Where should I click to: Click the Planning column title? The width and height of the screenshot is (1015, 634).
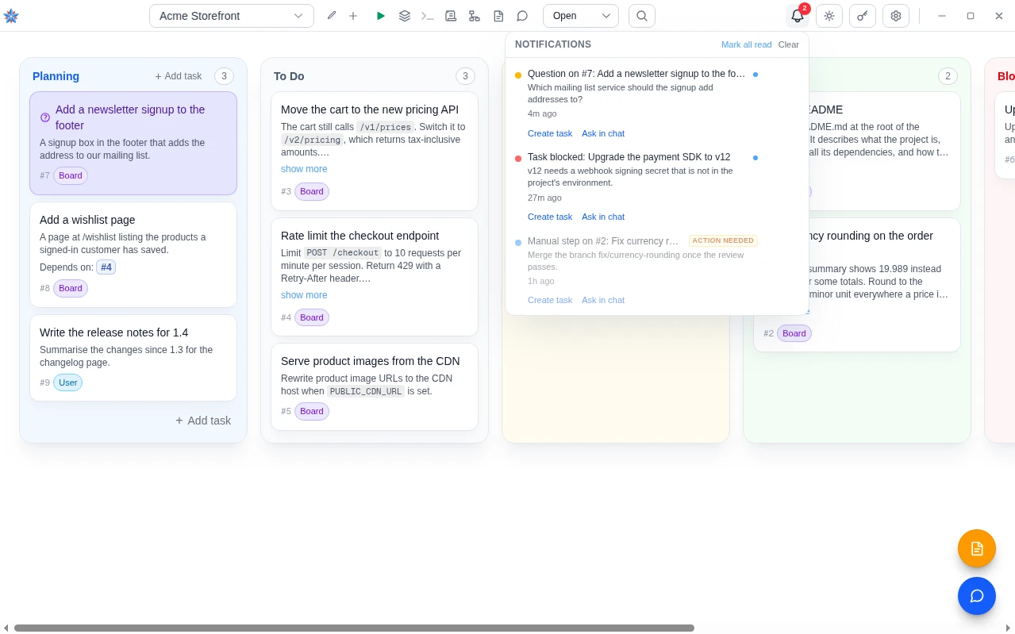point(56,76)
